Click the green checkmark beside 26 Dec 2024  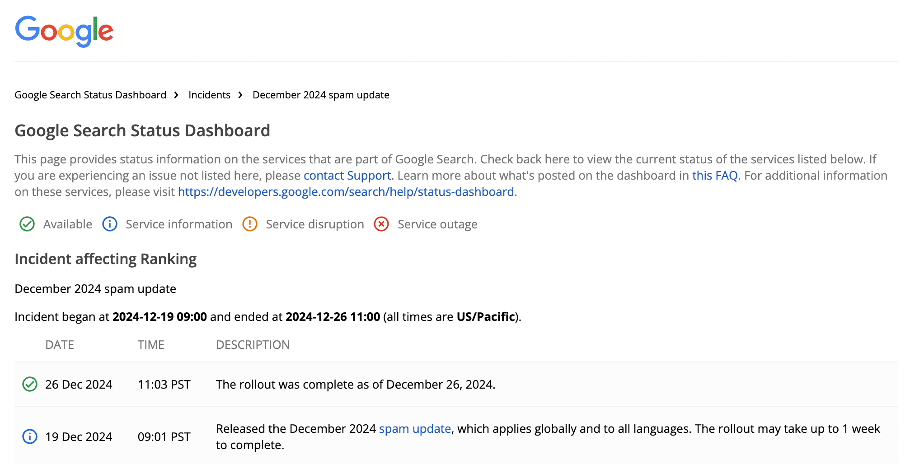30,384
